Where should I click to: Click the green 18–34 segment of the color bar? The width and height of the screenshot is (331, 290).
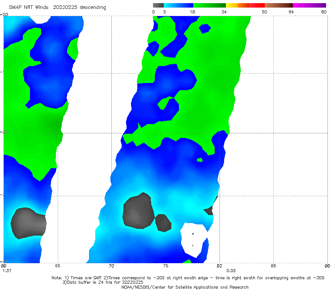tap(209, 5)
